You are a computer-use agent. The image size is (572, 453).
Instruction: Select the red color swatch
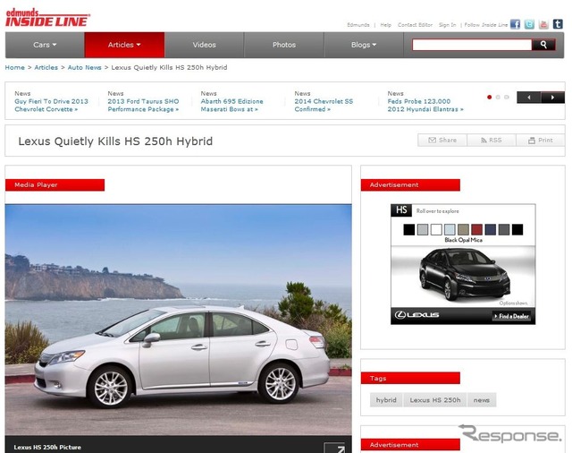(x=476, y=229)
